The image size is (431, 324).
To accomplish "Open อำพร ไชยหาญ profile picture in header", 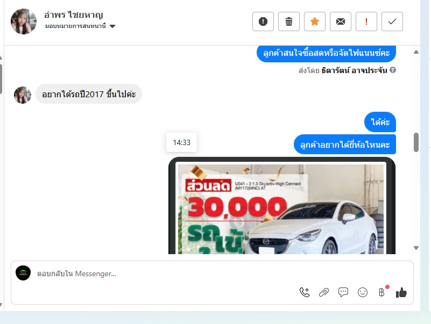I will tap(24, 21).
